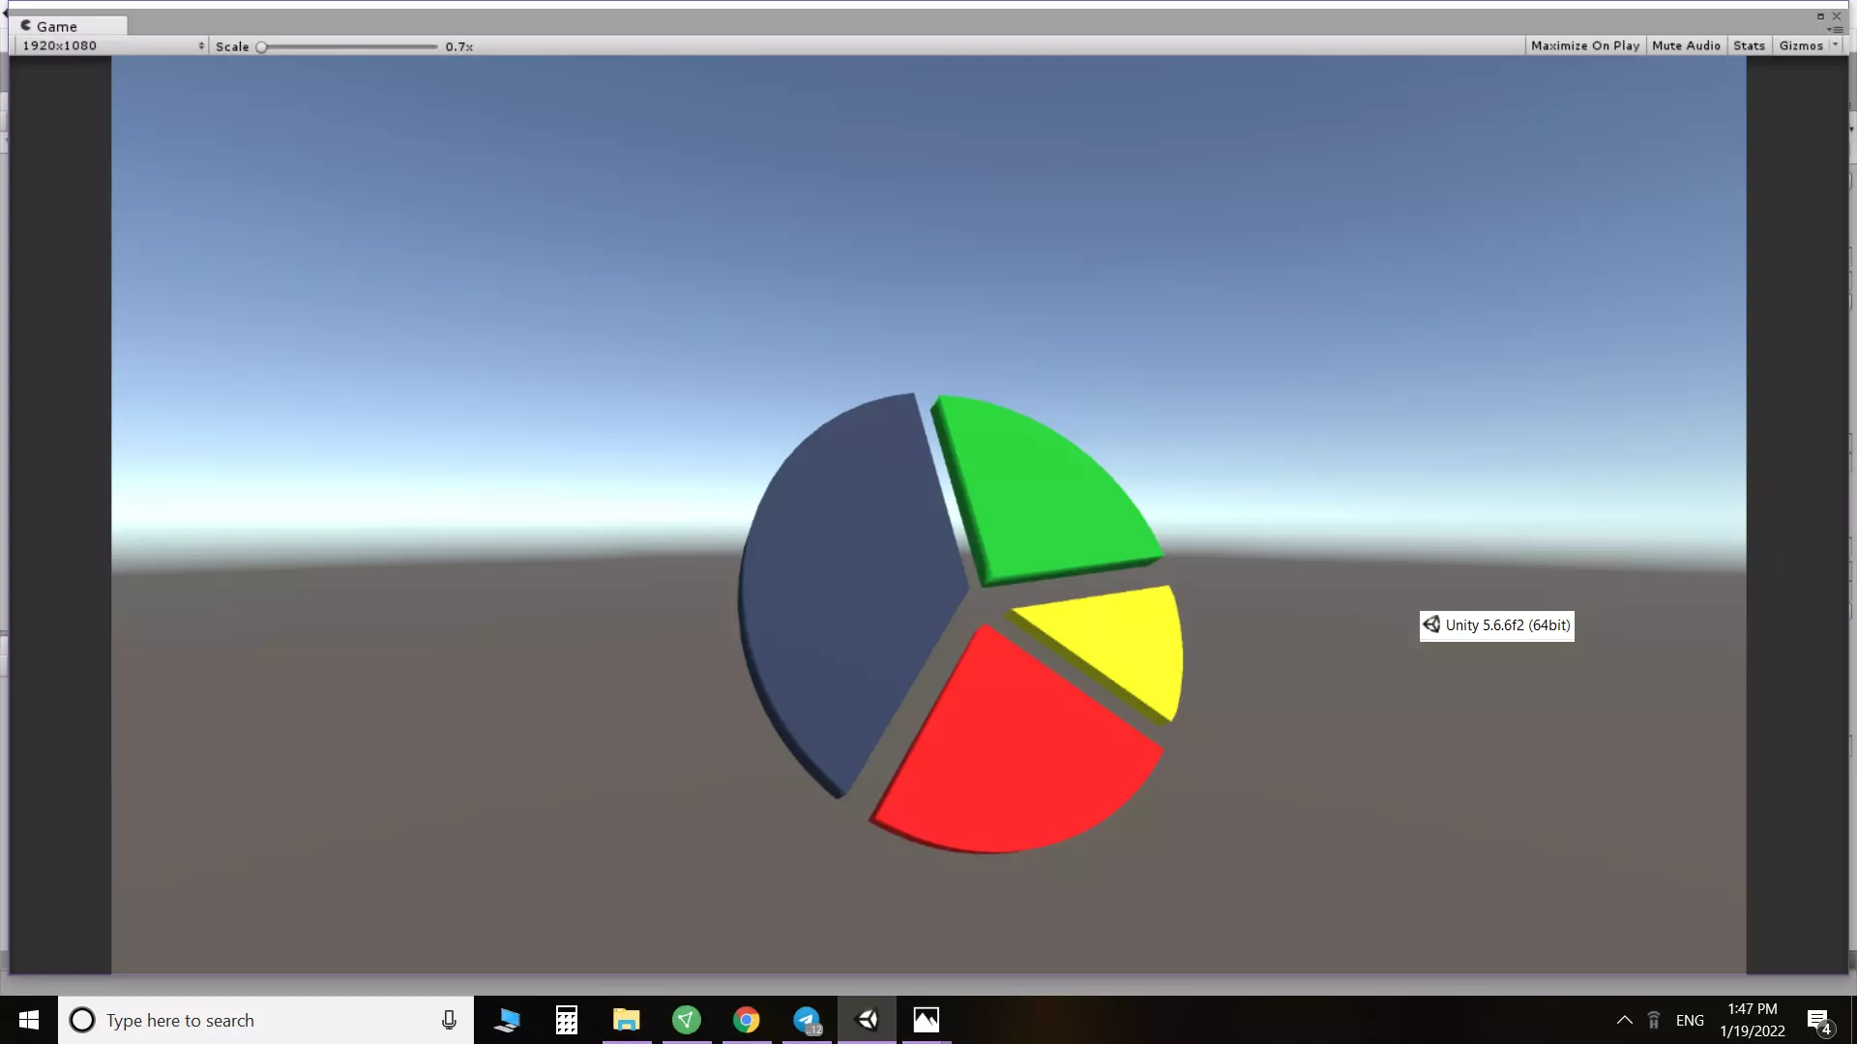Open the network status tray icon
The image size is (1857, 1044).
click(1654, 1020)
